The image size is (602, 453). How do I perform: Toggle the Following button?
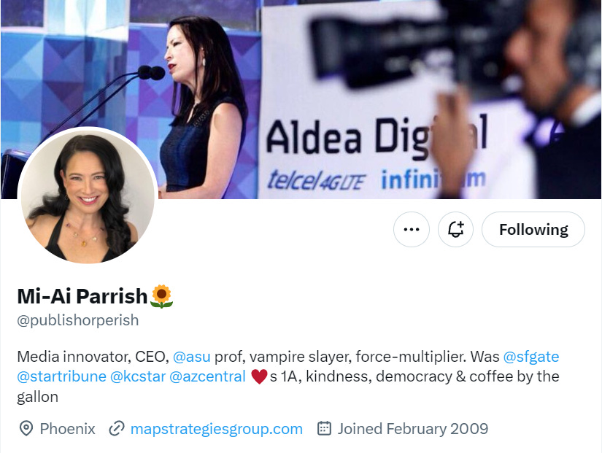coord(533,229)
